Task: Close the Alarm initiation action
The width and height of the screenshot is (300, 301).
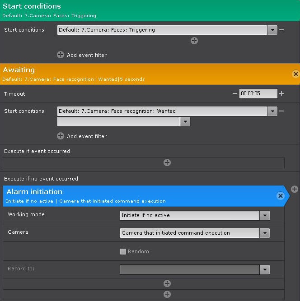Action: 280,196
